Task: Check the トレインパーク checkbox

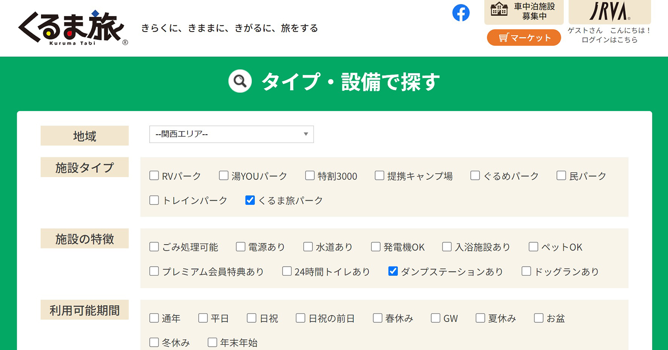Action: coord(154,200)
